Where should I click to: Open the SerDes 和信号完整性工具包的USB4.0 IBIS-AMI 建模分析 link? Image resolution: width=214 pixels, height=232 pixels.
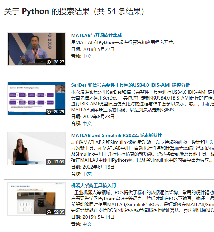point(131,85)
